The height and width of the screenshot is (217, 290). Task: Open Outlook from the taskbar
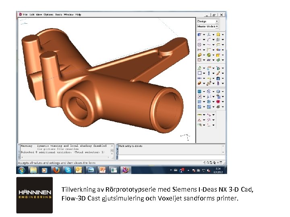(x=79, y=170)
